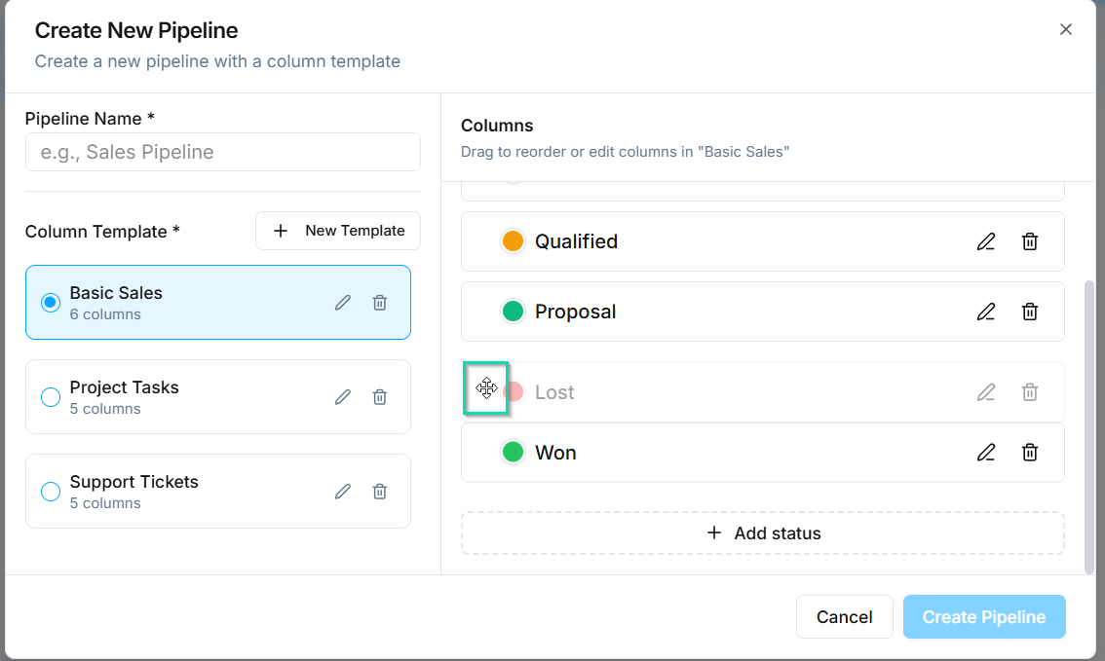Select the Basic Sales radio button
Image resolution: width=1105 pixels, height=661 pixels.
coord(51,303)
